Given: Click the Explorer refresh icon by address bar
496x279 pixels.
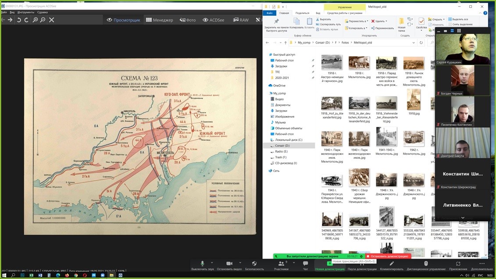Looking at the screenshot, I should point(421,43).
